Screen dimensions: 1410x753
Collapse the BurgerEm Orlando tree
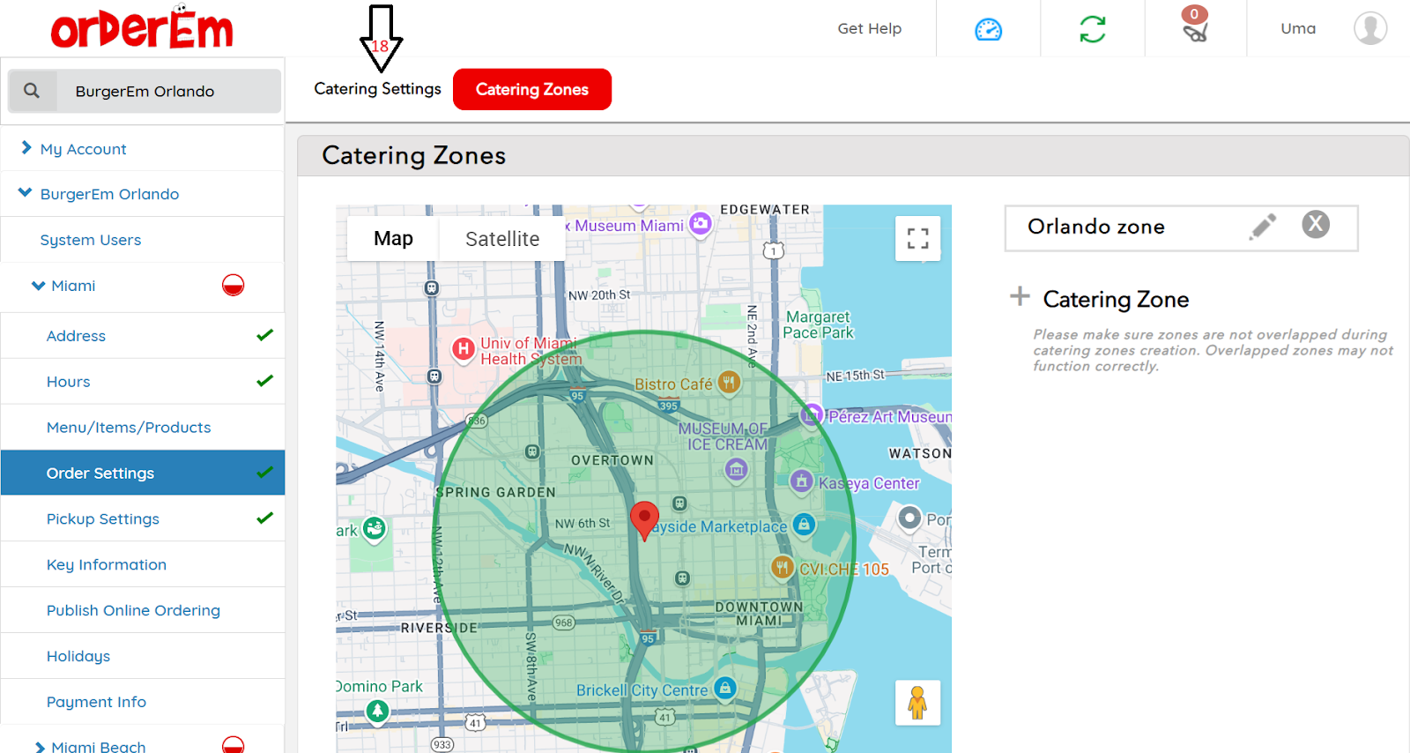[26, 193]
